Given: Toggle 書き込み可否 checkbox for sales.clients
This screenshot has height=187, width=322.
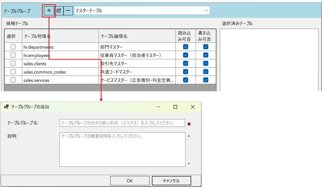Looking at the screenshot, I should pyautogui.click(x=206, y=64).
